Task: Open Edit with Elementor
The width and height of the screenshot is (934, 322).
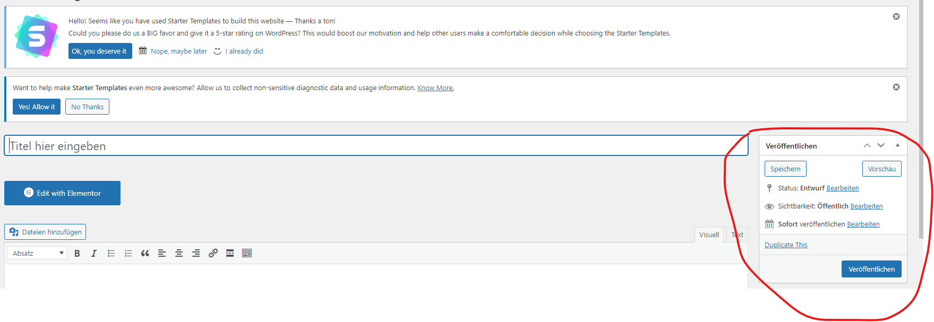Action: 62,193
